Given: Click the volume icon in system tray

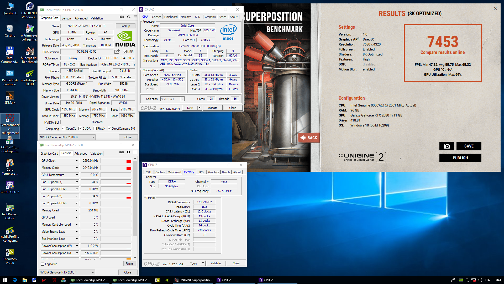Looking at the screenshot, I should pyautogui.click(x=480, y=280).
